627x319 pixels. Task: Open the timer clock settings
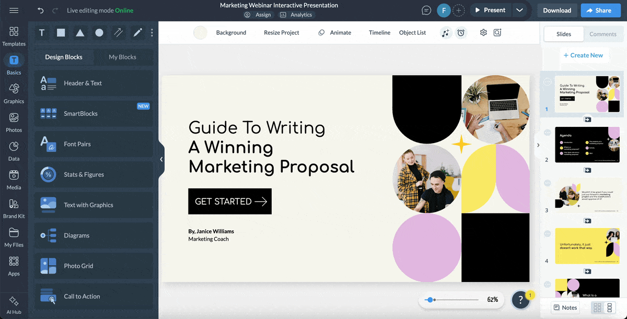(x=461, y=33)
